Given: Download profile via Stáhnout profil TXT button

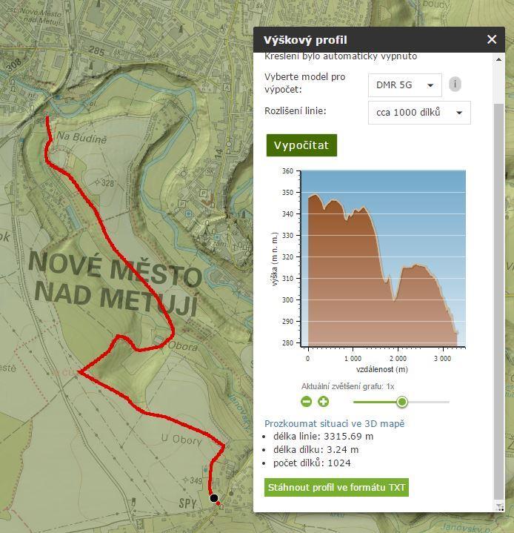Looking at the screenshot, I should (x=336, y=488).
